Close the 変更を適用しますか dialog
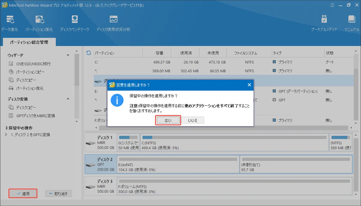The height and width of the screenshot is (206, 361). (249, 85)
